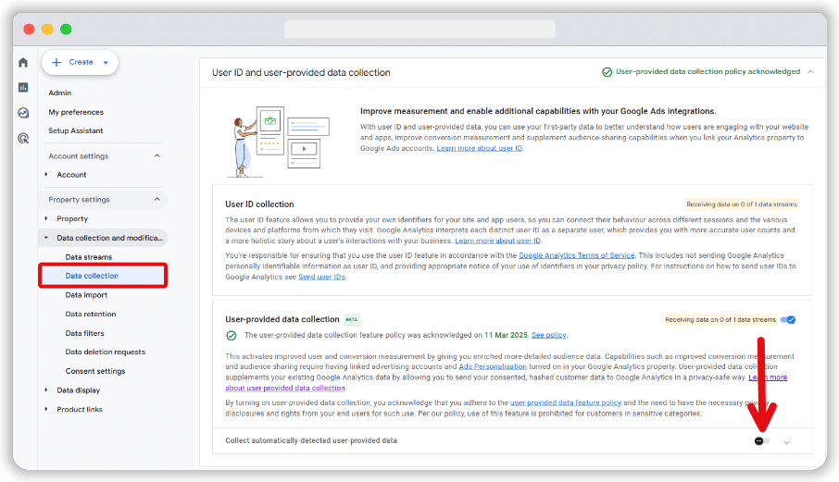This screenshot has height=482, width=839.
Task: Click the green maximize window button
Action: point(66,29)
